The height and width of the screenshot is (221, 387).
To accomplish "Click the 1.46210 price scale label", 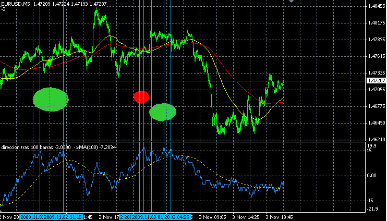I will 377,140.
